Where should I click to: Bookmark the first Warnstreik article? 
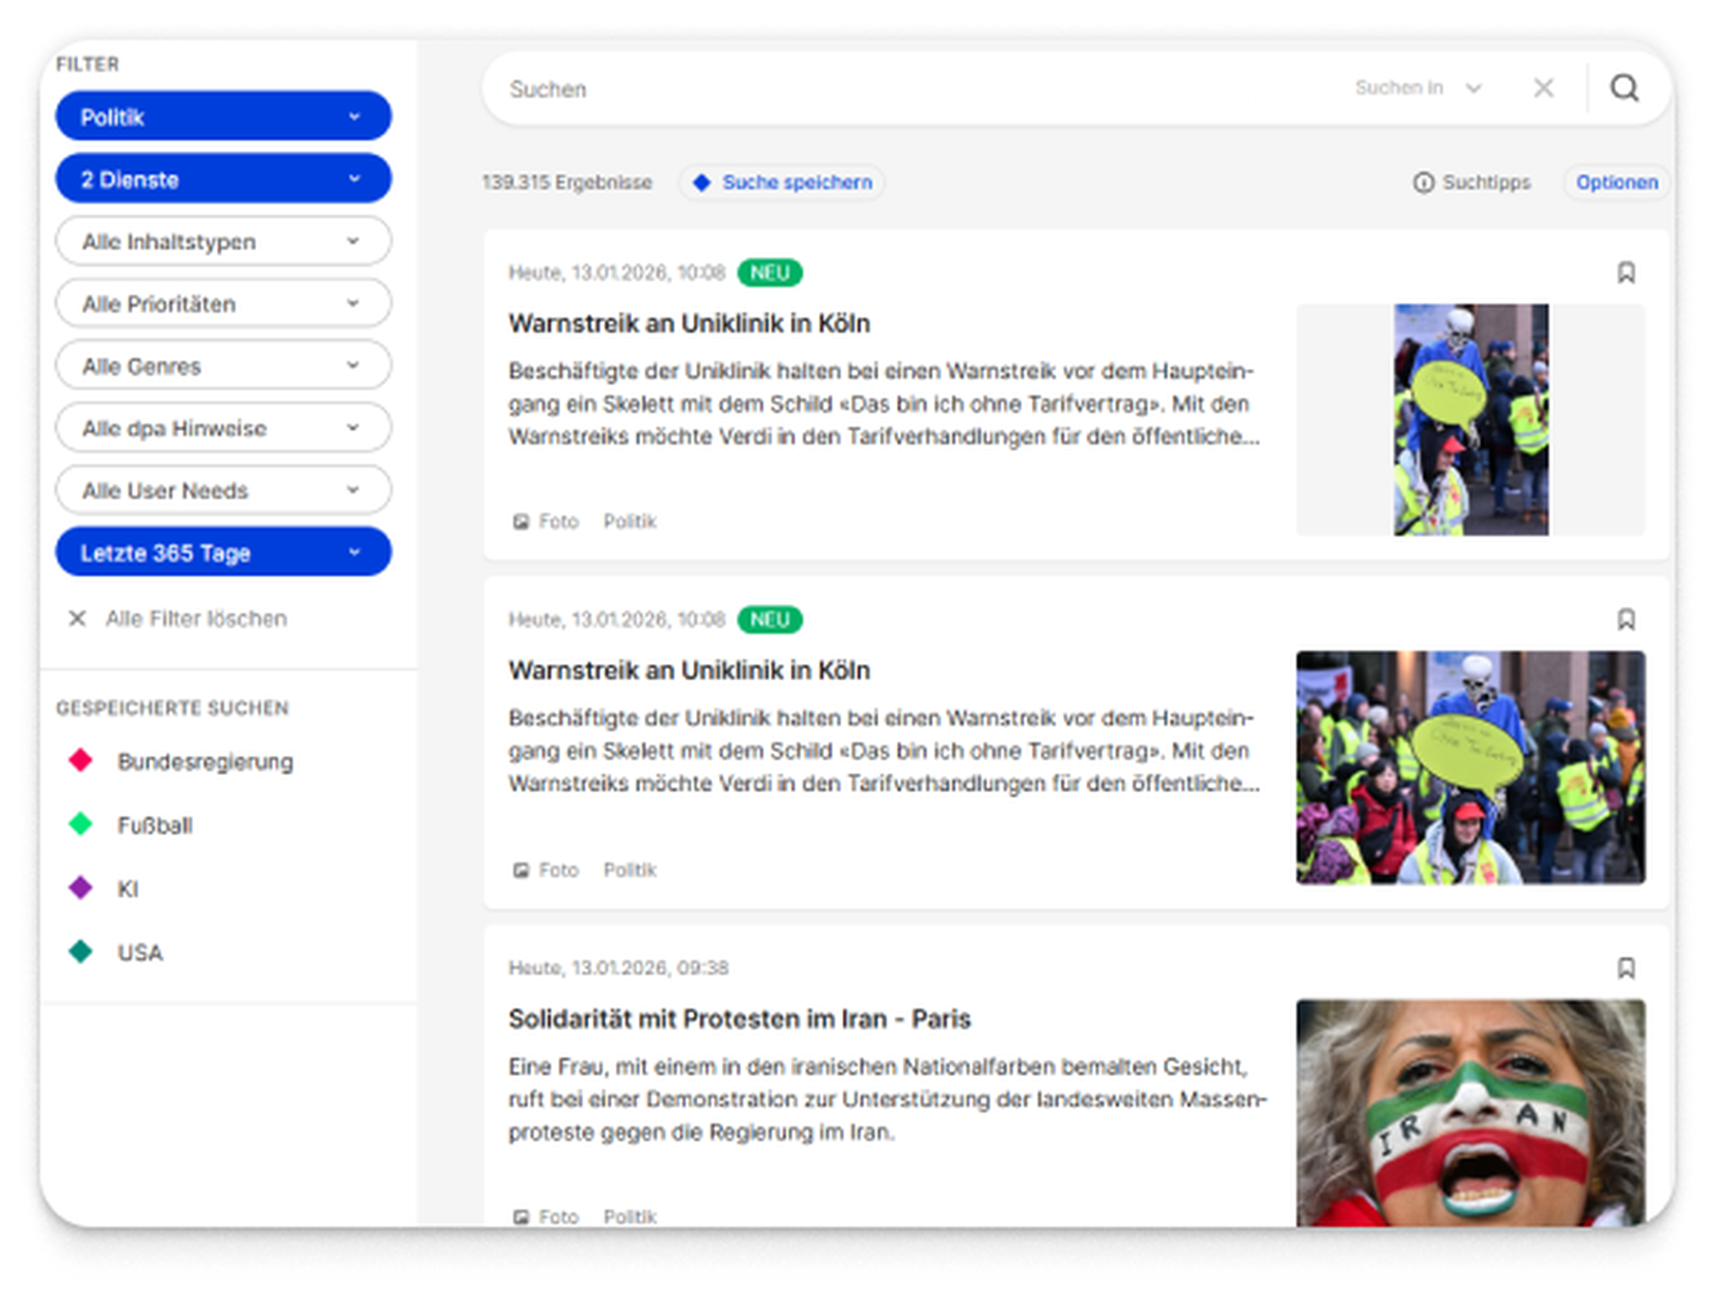(x=1625, y=273)
